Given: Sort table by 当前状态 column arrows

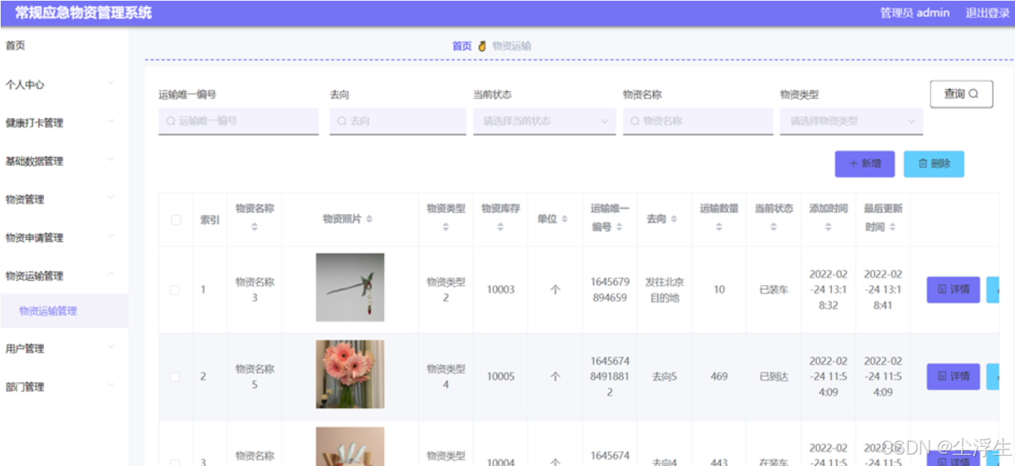Looking at the screenshot, I should (x=773, y=227).
